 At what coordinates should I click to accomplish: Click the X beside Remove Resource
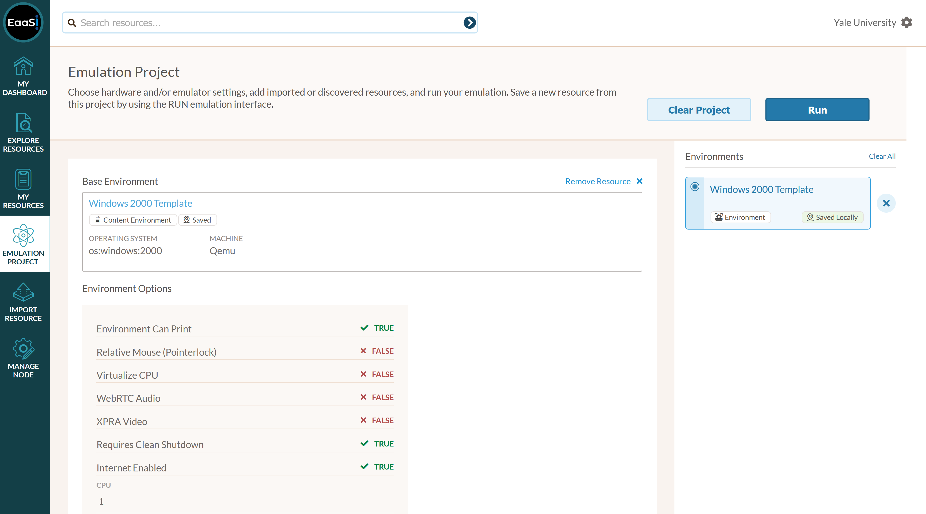point(639,181)
